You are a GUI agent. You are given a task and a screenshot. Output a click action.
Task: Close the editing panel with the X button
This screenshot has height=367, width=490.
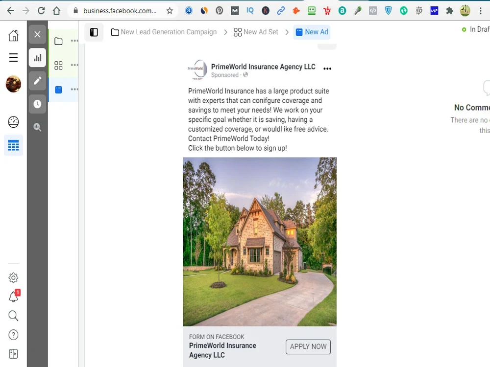38,34
